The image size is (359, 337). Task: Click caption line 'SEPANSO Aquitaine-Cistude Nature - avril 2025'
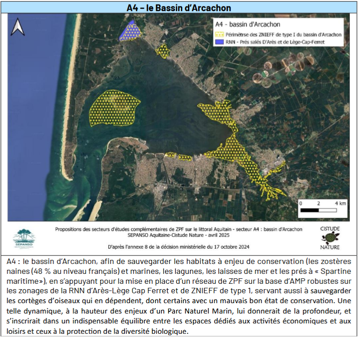click(179, 235)
